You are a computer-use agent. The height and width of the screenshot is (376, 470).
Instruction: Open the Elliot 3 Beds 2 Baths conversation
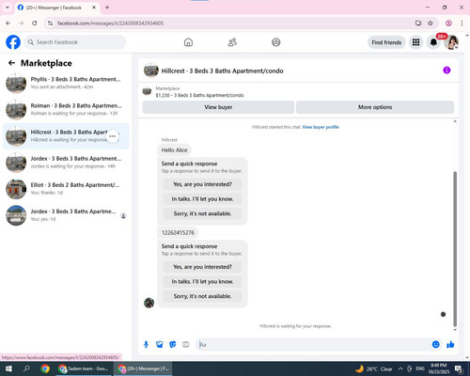point(66,189)
